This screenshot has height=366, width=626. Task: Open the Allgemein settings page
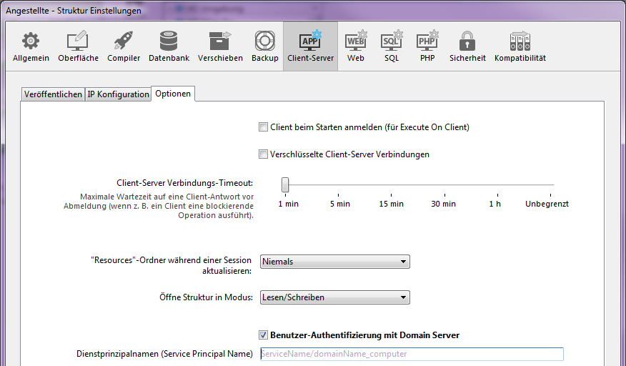pyautogui.click(x=31, y=46)
